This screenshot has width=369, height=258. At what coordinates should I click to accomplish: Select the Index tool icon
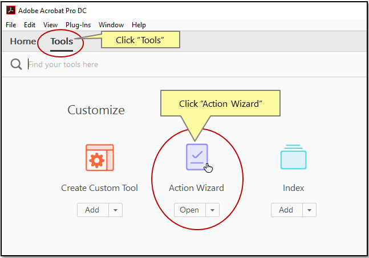click(293, 157)
